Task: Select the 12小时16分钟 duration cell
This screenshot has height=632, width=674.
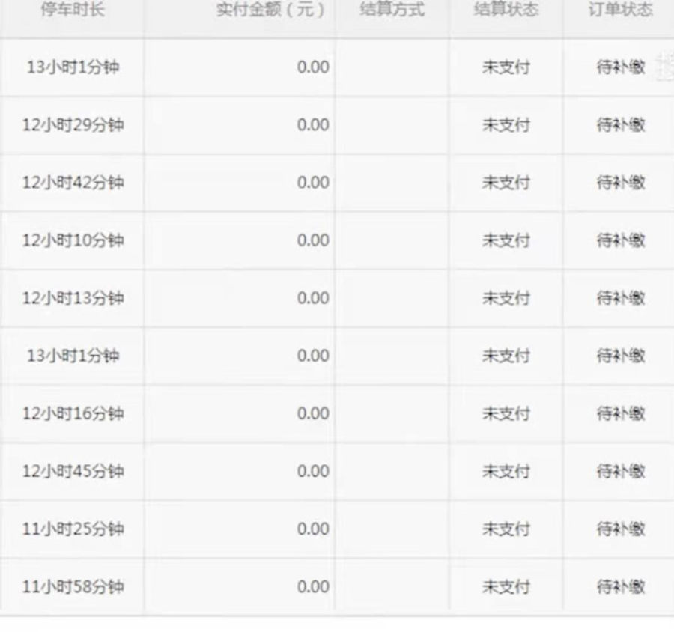Action: tap(73, 413)
